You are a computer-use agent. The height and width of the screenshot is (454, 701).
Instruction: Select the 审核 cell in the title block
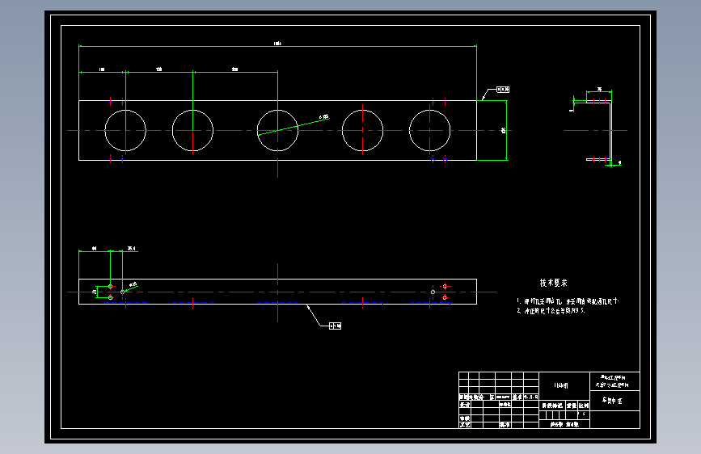[x=465, y=418]
